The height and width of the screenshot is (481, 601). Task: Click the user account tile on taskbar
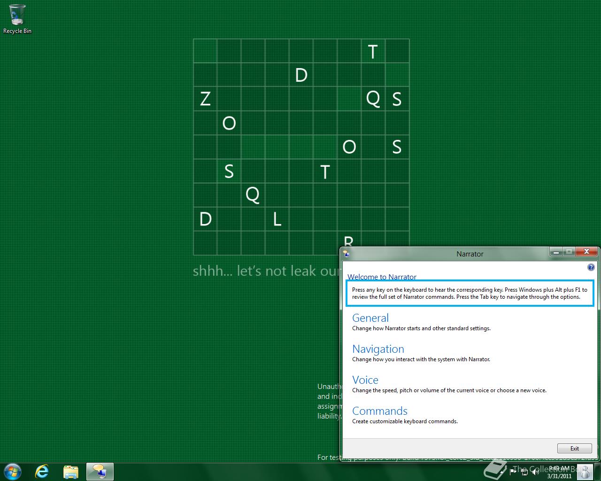(x=585, y=472)
